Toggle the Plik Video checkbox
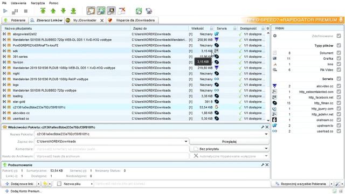345x194 pixels. point(339,70)
